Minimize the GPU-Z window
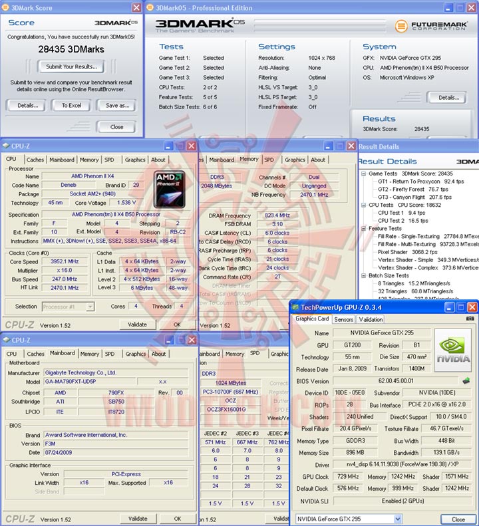This screenshot has height=526, width=479. tap(450, 307)
